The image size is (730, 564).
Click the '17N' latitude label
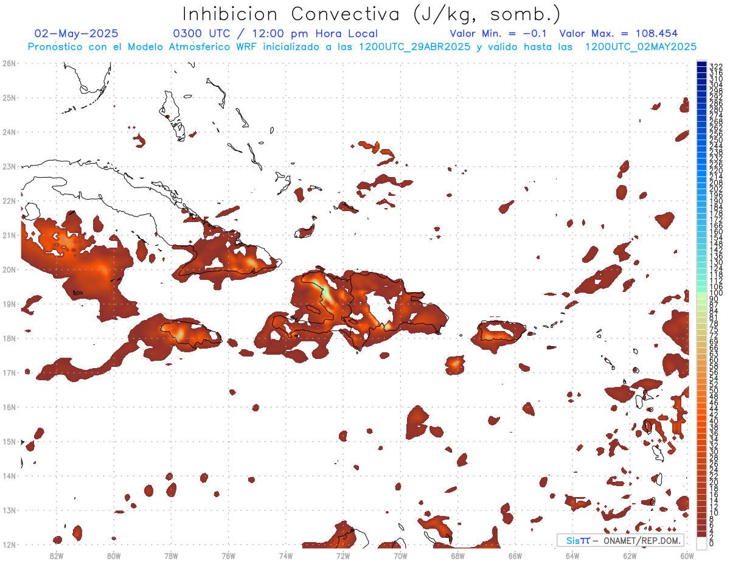[9, 373]
